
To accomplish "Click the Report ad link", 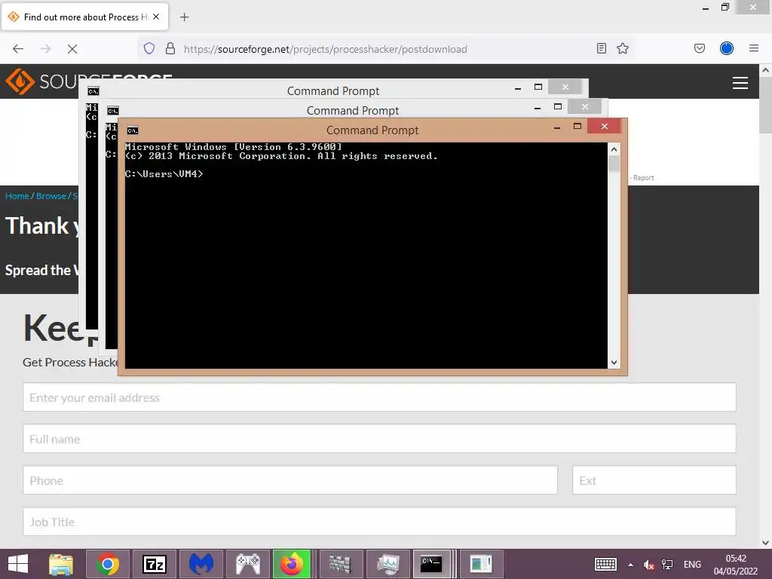I will point(644,178).
